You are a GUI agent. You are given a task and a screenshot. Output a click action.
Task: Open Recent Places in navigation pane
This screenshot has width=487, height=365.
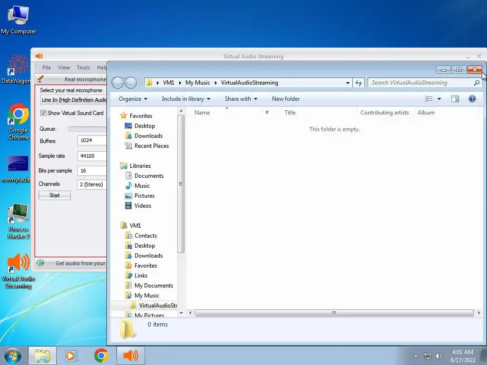pyautogui.click(x=147, y=145)
